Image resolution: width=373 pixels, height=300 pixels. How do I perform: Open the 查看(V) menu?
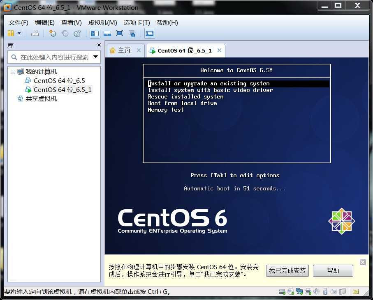(72, 23)
